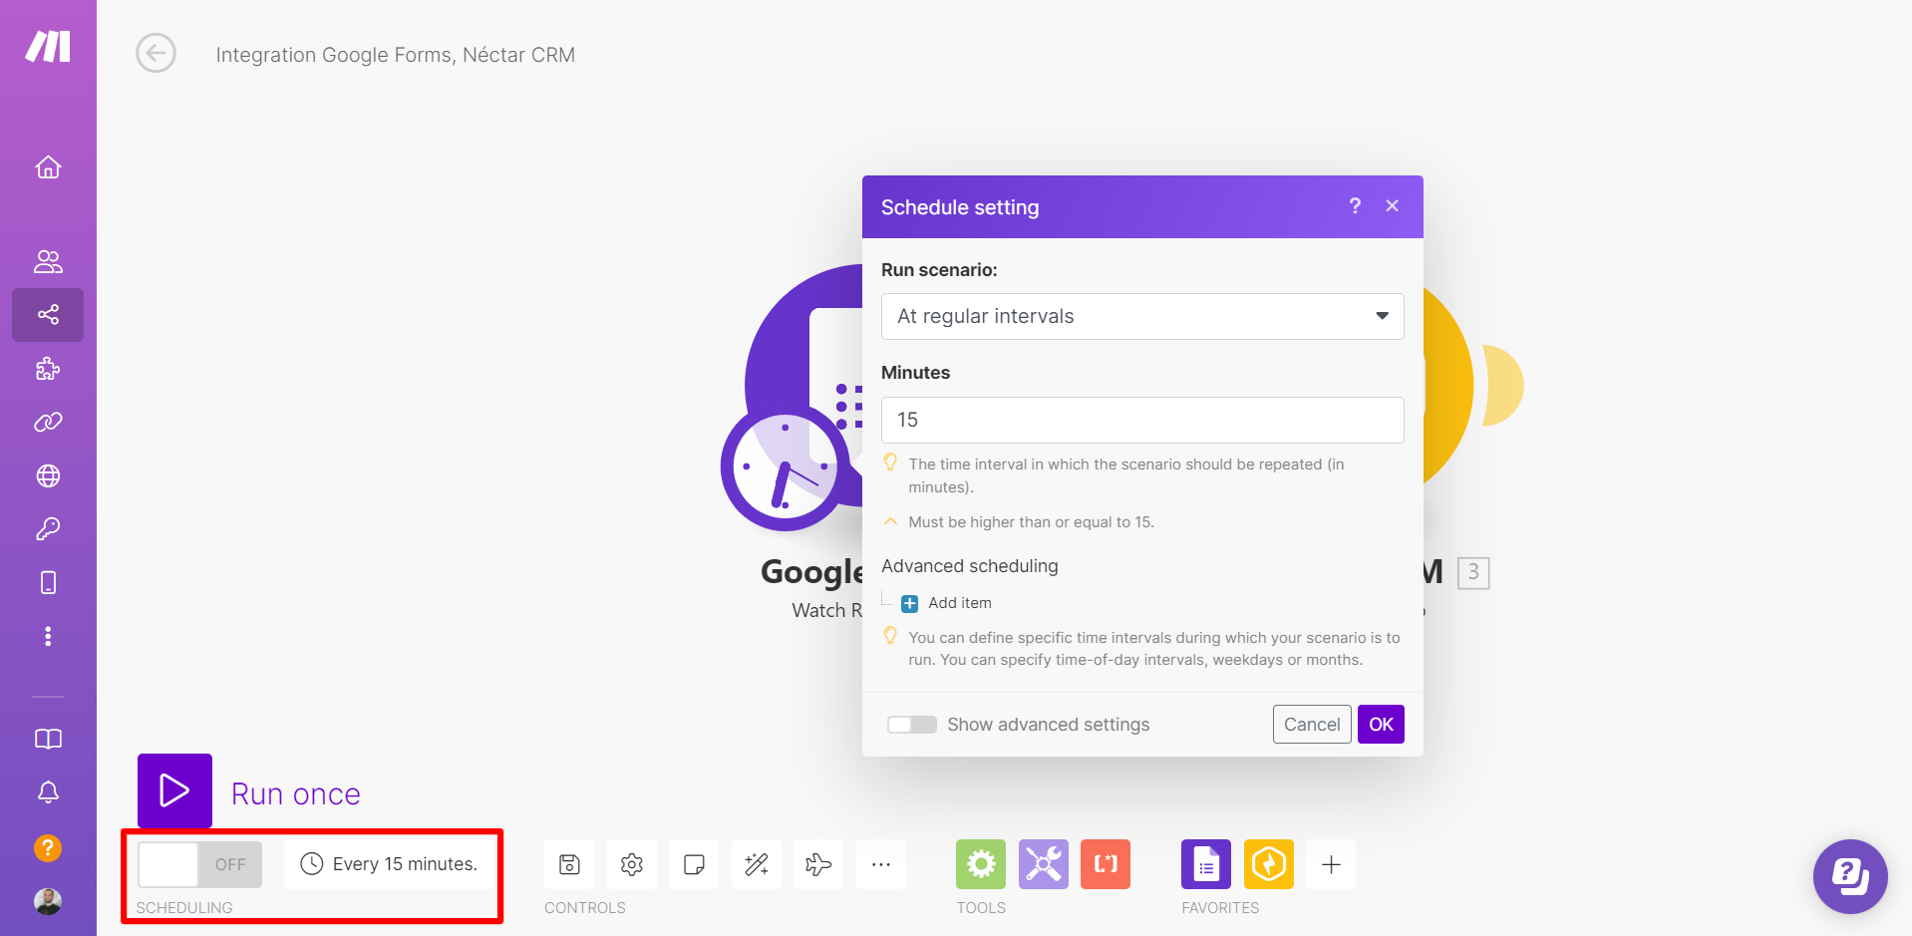The image size is (1912, 936).
Task: Open the Resource hub book icon
Action: pos(48,739)
